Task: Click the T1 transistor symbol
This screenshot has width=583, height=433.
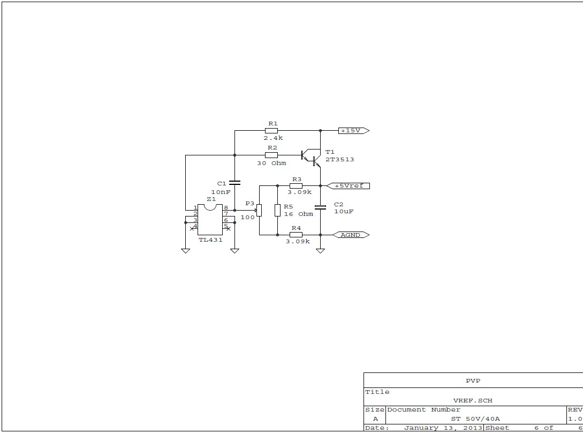Action: tap(312, 157)
